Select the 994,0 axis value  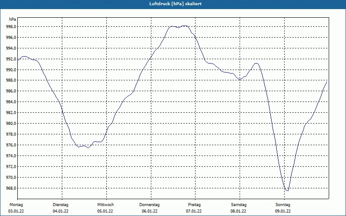11,48
